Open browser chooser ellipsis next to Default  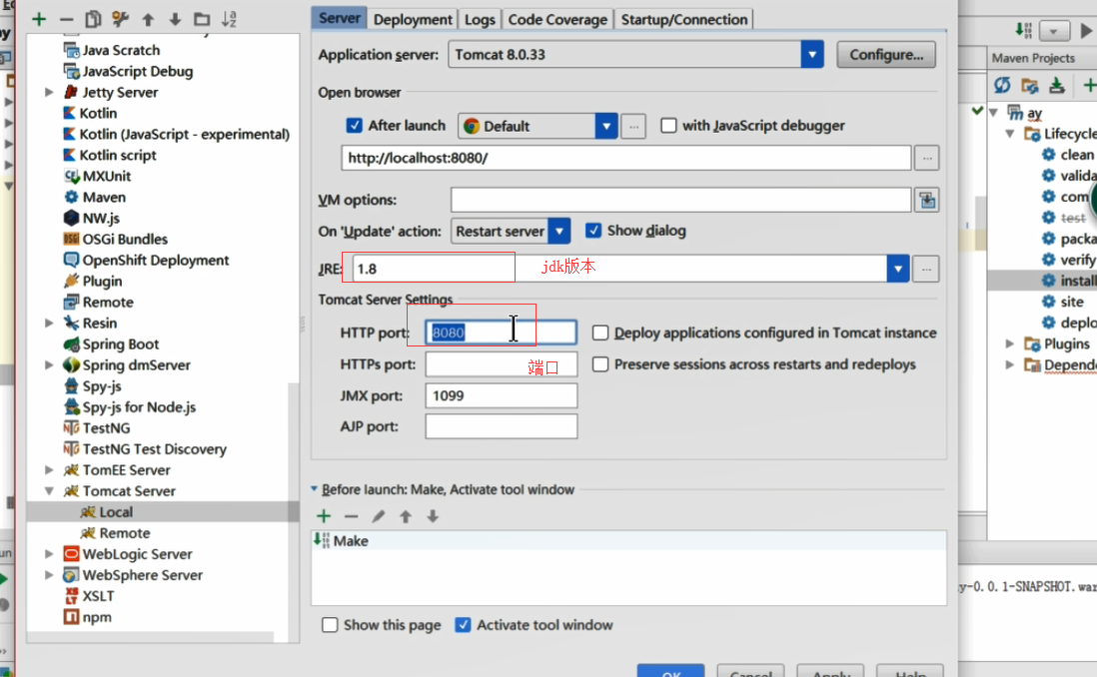click(633, 126)
